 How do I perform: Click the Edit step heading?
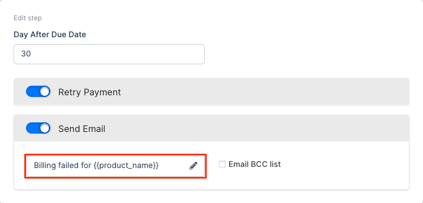click(x=28, y=18)
